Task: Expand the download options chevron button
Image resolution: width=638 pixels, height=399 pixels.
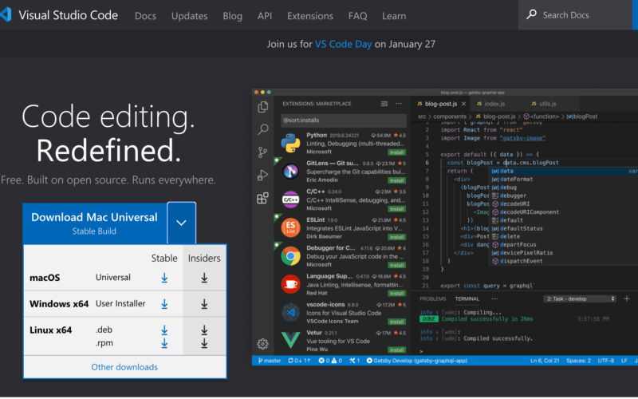Action: (182, 223)
